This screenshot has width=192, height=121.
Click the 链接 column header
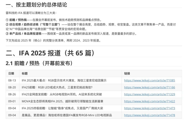pyautogui.click(x=127, y=74)
